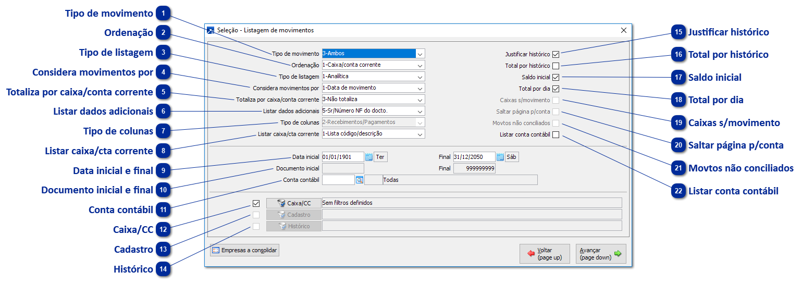Proceed with Avançar button
Screen dimensions: 802x284
click(x=601, y=254)
